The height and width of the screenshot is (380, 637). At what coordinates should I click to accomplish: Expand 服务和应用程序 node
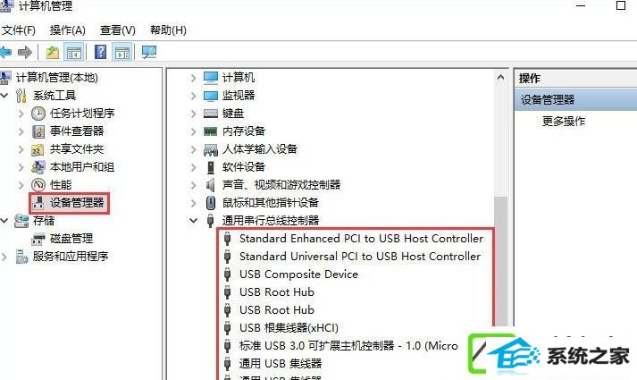click(4, 257)
